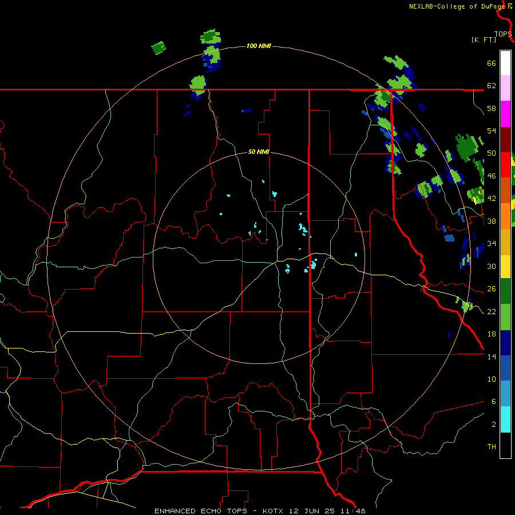Select the navy blue legend swatch
This screenshot has width=515, height=515.
pos(505,343)
